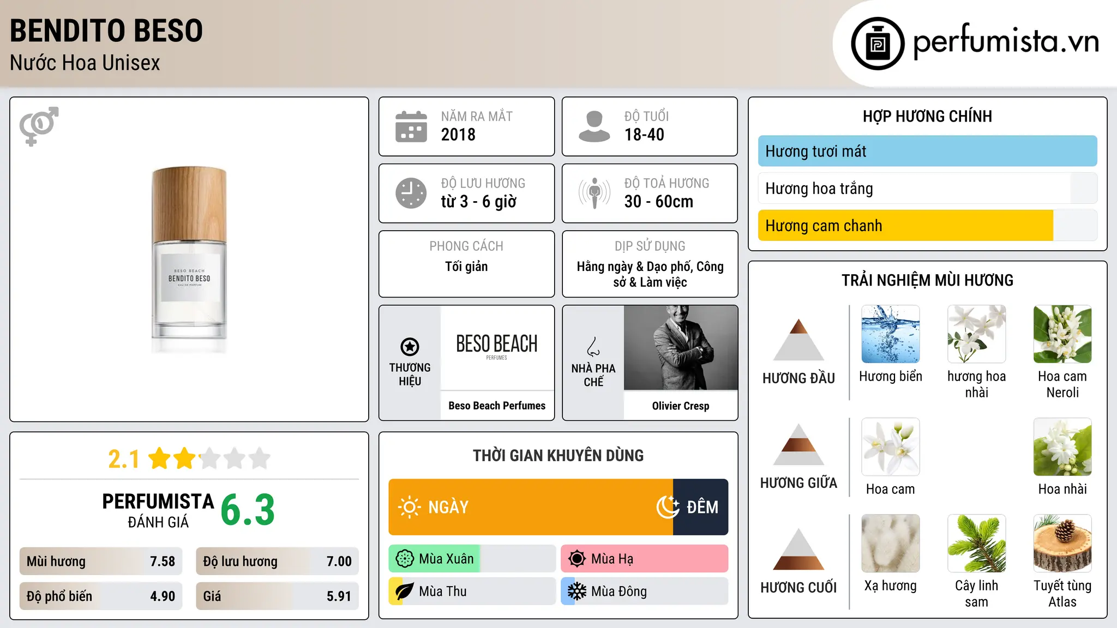Select the Tuyết tùng Atlas note image
This screenshot has height=628, width=1117.
[1062, 544]
